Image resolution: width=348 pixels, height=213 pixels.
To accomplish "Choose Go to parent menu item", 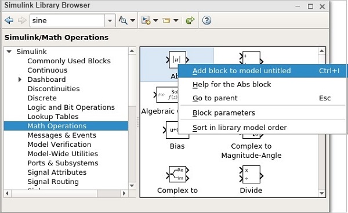I will point(262,98).
